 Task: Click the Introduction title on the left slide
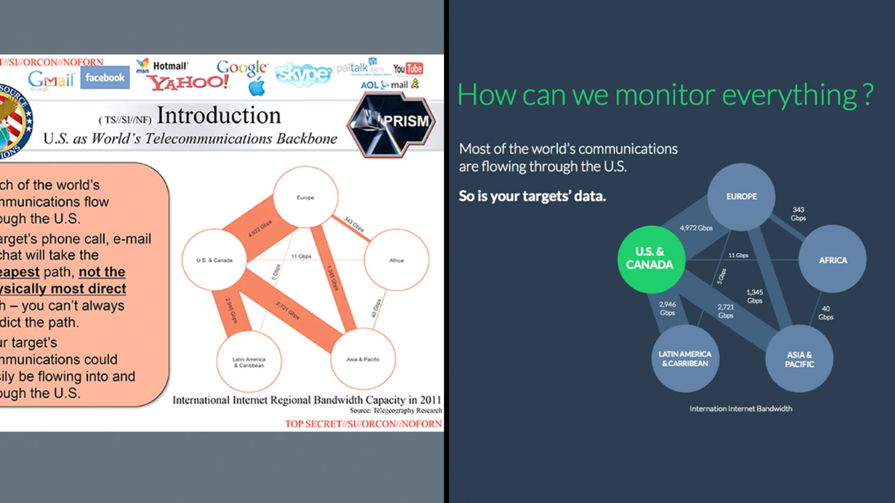point(219,114)
